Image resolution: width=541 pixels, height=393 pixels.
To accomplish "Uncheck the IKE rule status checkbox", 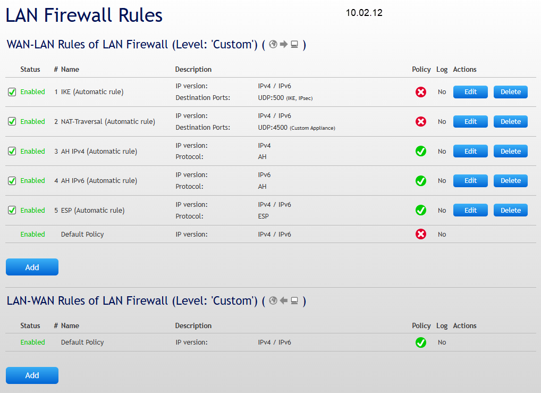I will (12, 91).
